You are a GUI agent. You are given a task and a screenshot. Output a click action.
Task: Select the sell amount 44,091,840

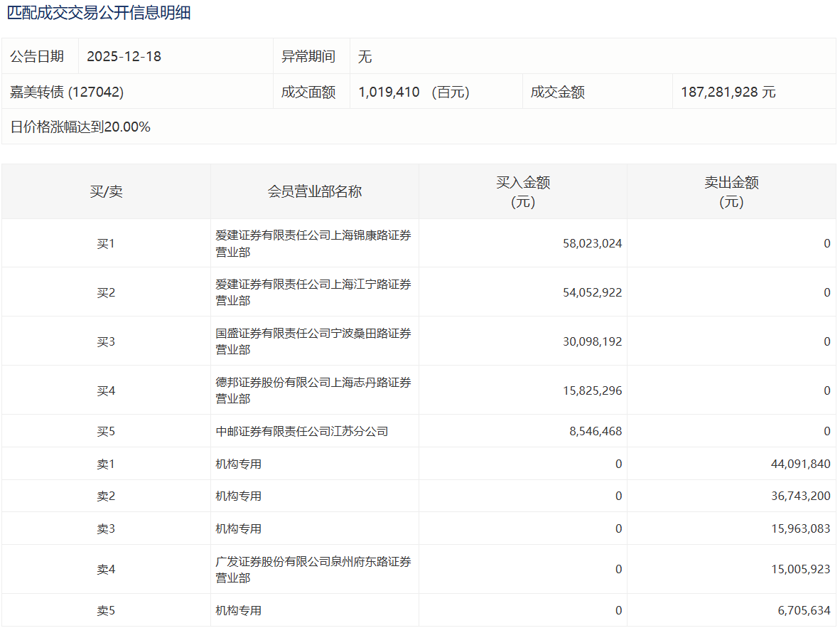click(x=799, y=464)
